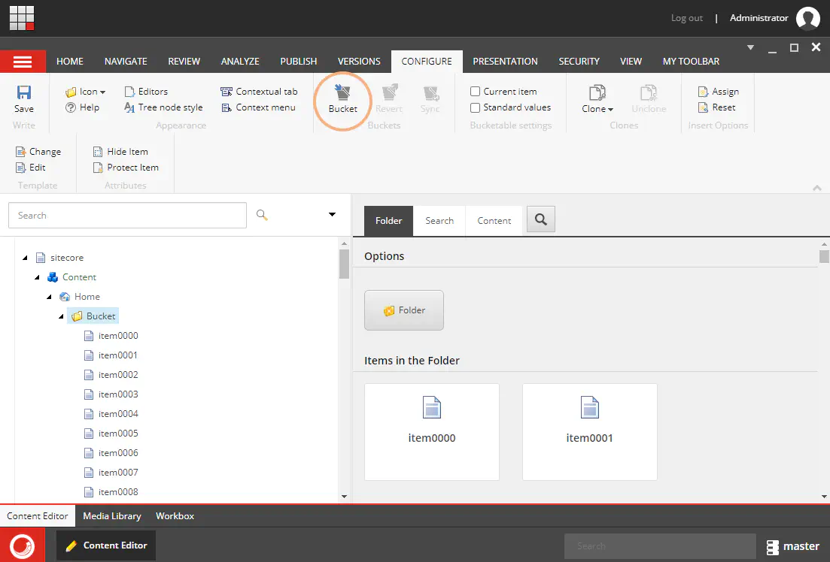
Task: Assign insert options
Action: (719, 92)
